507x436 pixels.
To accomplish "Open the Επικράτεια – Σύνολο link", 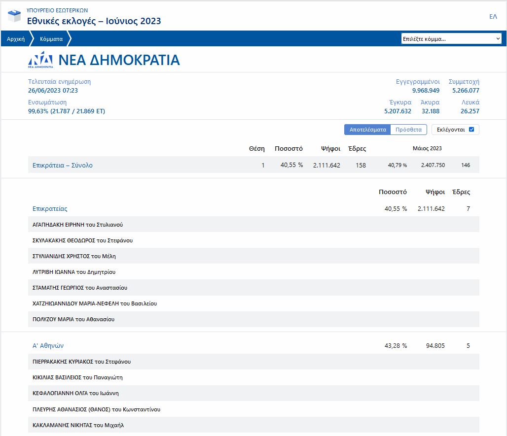I will (x=63, y=166).
